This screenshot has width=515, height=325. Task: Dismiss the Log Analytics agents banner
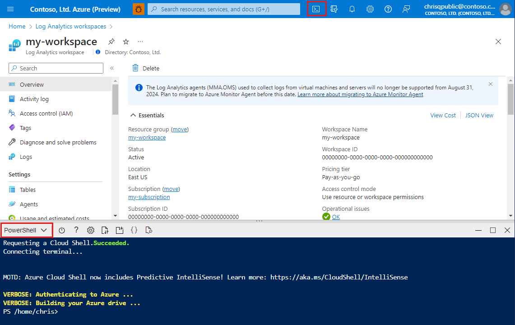(x=491, y=84)
